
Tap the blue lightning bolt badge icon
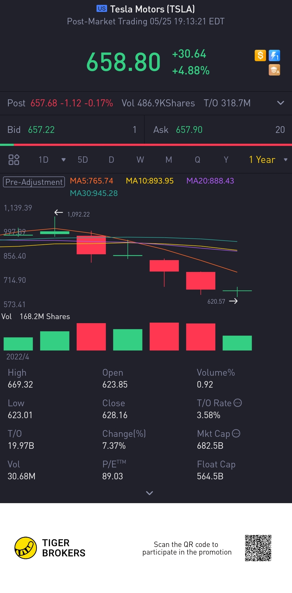point(274,55)
